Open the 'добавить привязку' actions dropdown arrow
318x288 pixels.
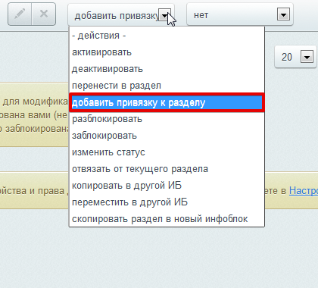164,15
